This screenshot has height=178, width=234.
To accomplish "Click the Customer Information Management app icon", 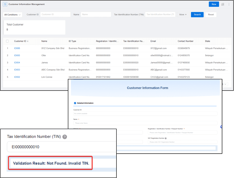I will pos(5,4).
